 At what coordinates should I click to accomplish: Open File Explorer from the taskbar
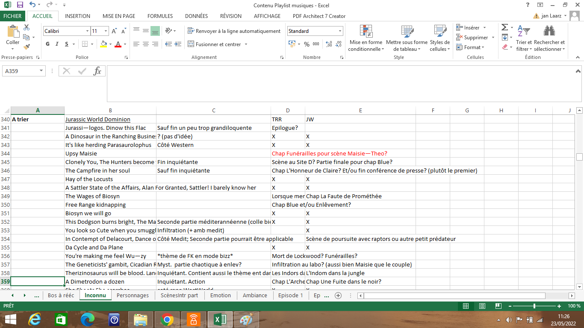(141, 319)
